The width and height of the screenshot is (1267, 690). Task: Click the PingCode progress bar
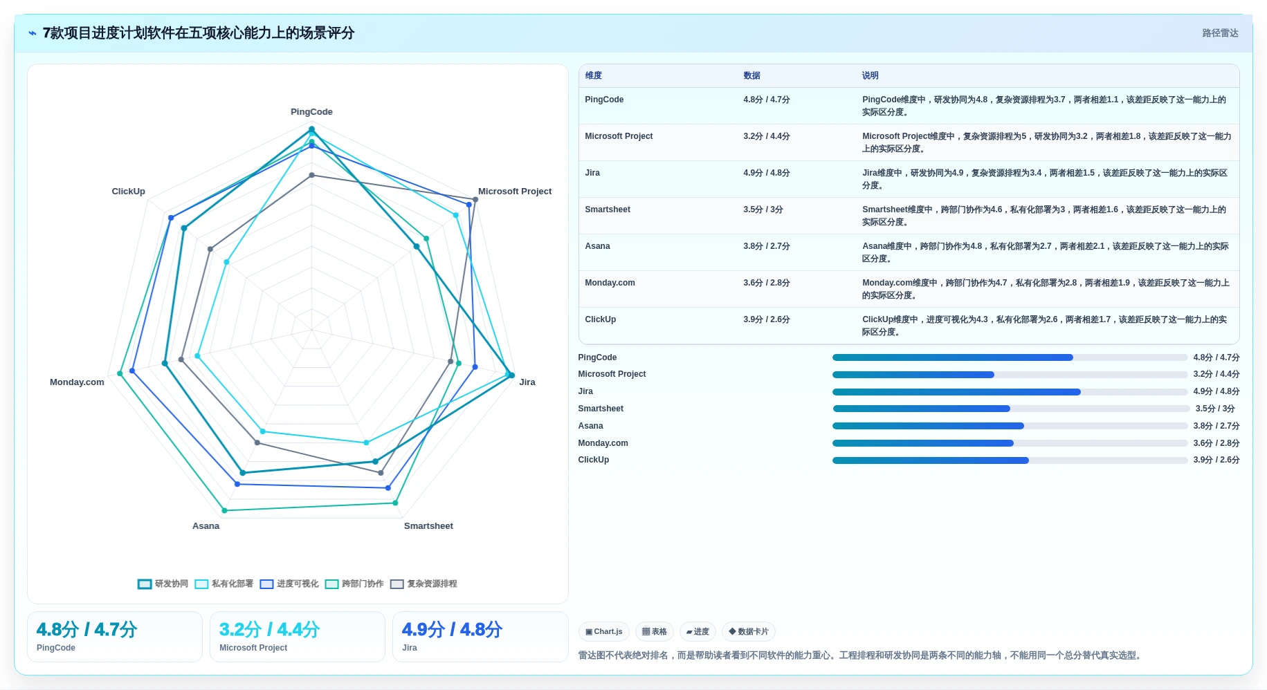[1010, 357]
